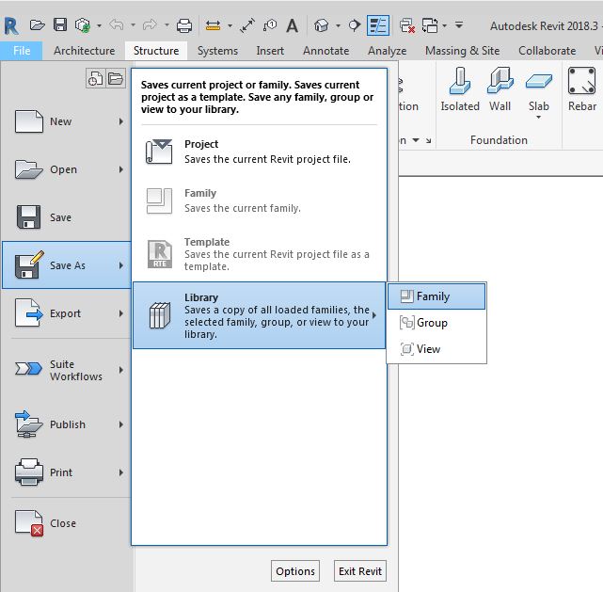Switch to Architecture ribbon tab
Image resolution: width=603 pixels, height=592 pixels.
coord(85,51)
